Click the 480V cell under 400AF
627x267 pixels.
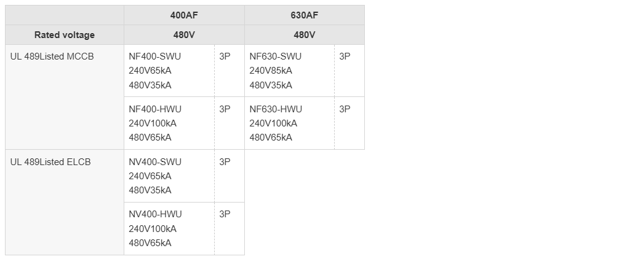[184, 35]
